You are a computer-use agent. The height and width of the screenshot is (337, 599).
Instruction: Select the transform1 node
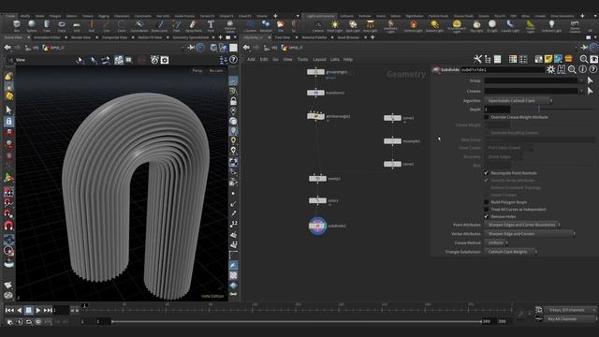point(315,93)
